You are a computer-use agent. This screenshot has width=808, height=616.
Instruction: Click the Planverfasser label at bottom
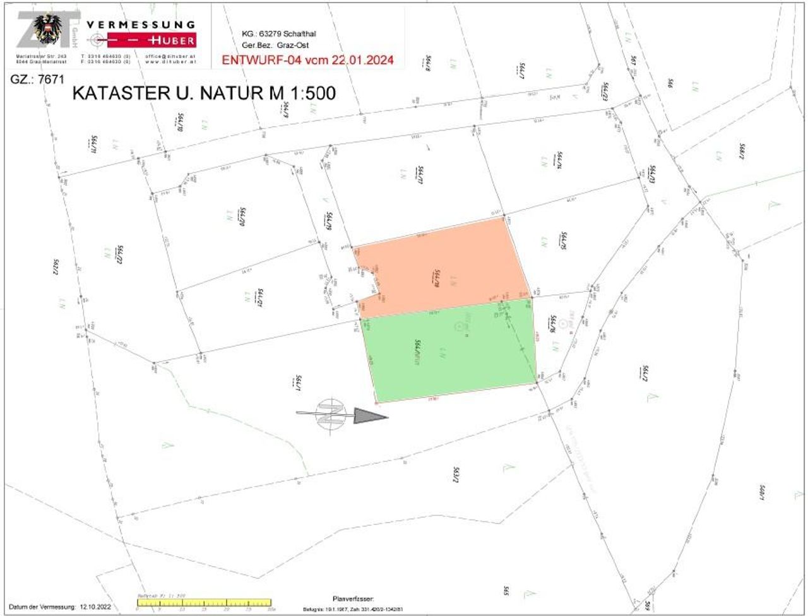point(353,598)
